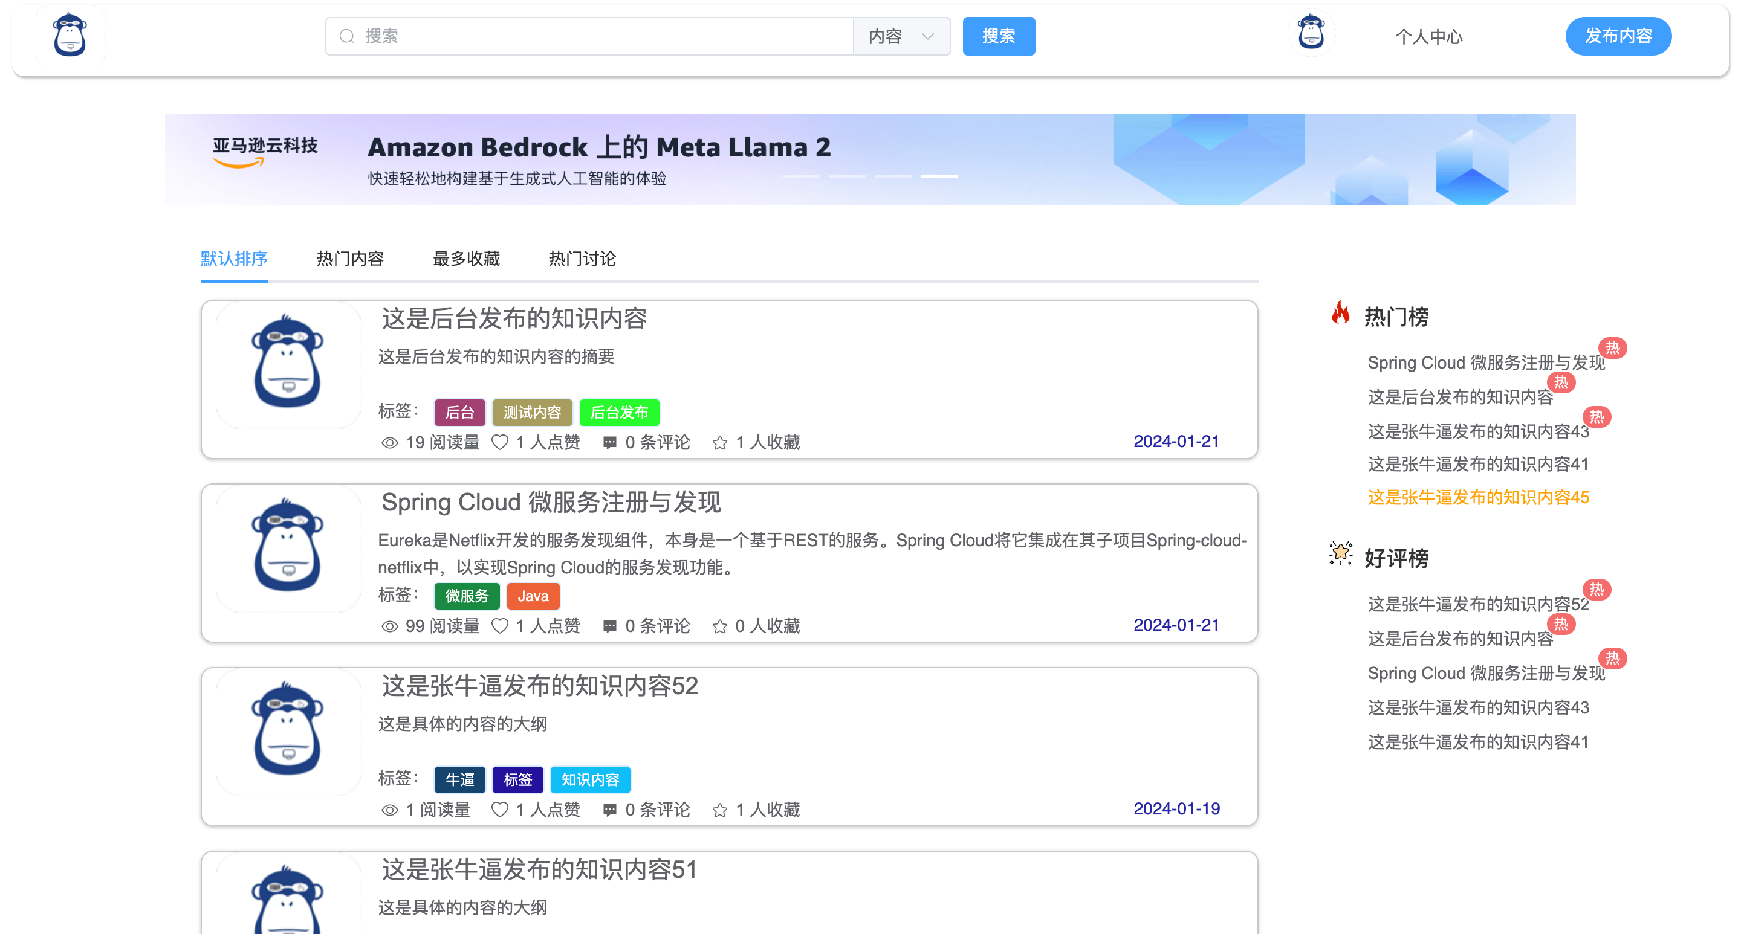Switch to the 热门内容 tab
The width and height of the screenshot is (1741, 934).
(350, 259)
